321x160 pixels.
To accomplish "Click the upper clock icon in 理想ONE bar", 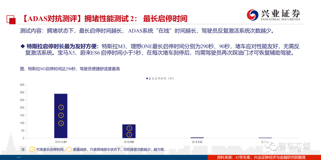I will point(129,128).
